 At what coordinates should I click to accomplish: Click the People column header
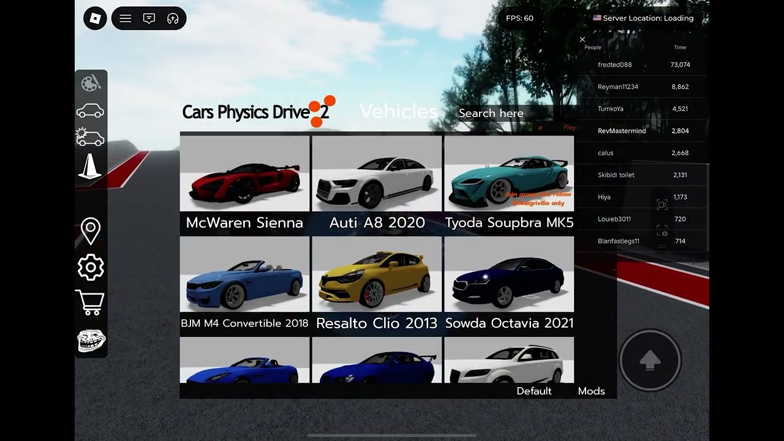click(x=593, y=47)
